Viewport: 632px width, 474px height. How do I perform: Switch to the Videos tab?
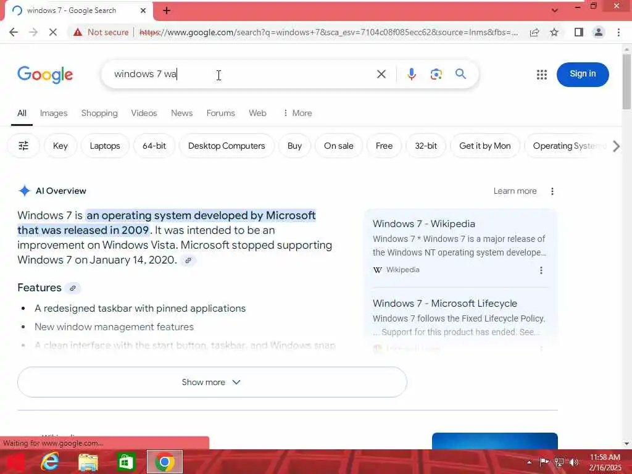pos(144,114)
